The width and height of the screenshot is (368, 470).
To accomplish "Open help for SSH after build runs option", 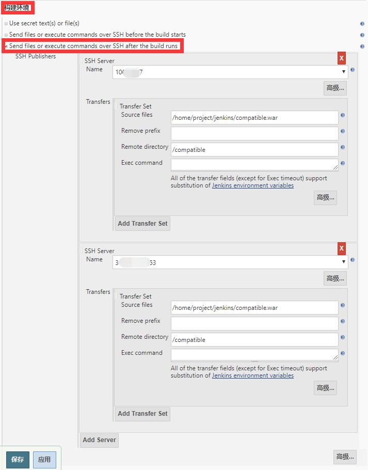I will click(x=362, y=46).
